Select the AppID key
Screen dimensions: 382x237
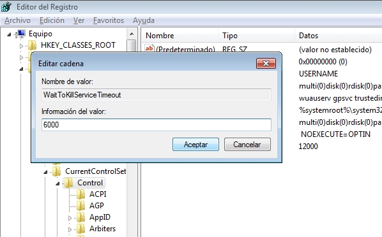point(100,217)
